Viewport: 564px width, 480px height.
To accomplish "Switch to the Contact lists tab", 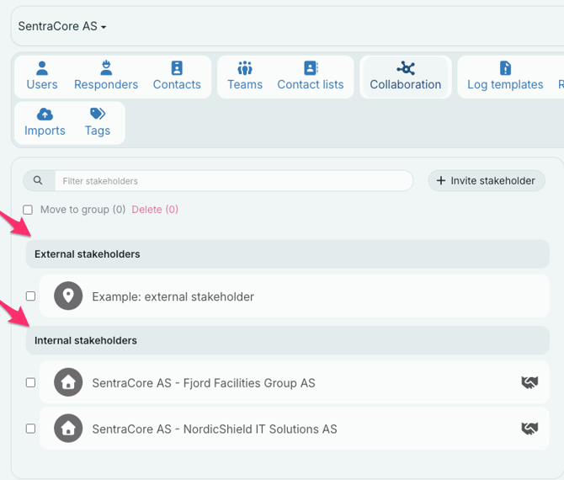I will [x=310, y=77].
